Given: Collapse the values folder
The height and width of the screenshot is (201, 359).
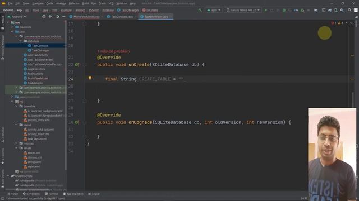Looking at the screenshot, I should pyautogui.click(x=16, y=148).
